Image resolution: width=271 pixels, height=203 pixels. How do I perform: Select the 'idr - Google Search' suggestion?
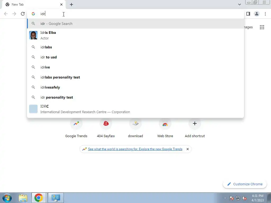pos(135,24)
